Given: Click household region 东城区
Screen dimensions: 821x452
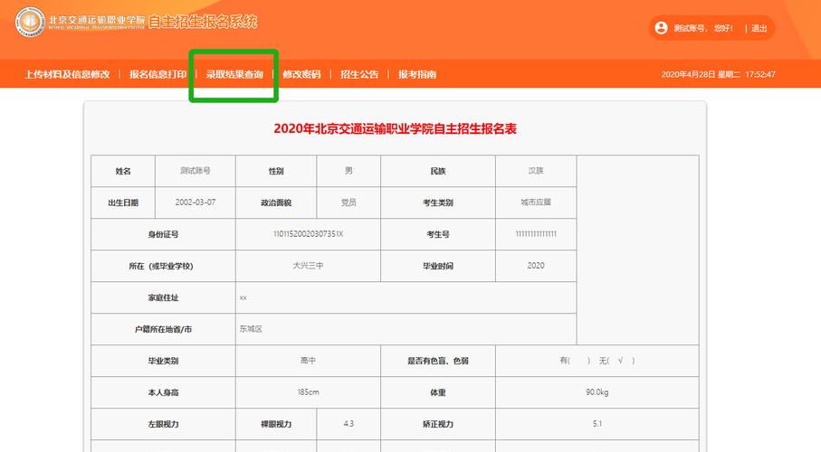Looking at the screenshot, I should (251, 328).
